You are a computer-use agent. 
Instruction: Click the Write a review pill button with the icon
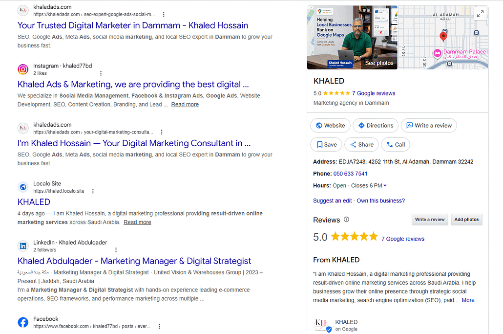(x=429, y=126)
